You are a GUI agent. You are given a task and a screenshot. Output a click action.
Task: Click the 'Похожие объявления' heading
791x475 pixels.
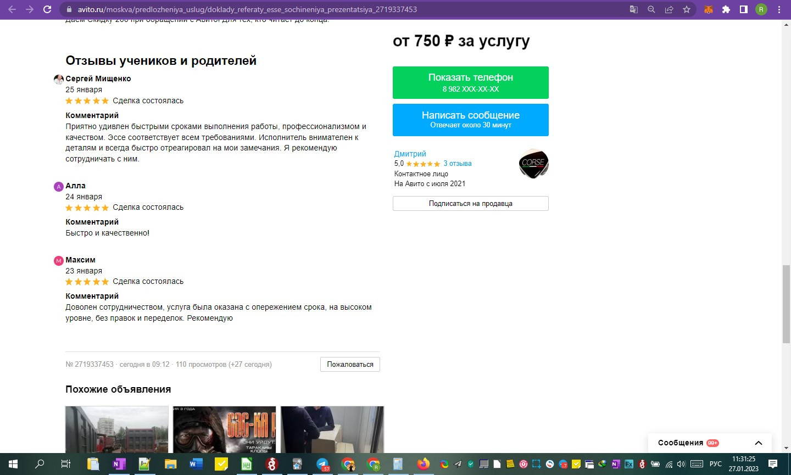pos(118,389)
